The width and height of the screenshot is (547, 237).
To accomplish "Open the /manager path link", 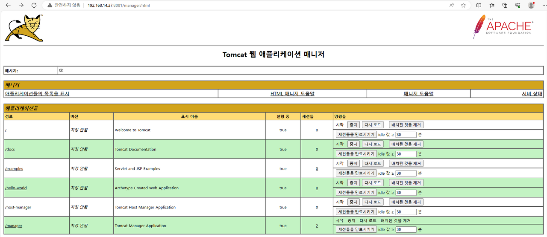I will [14, 226].
